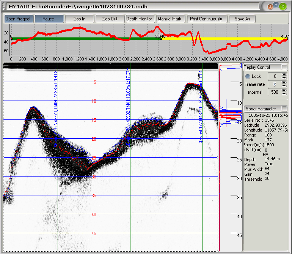Click the Zoo In button
The image size is (292, 254).
click(x=80, y=19)
